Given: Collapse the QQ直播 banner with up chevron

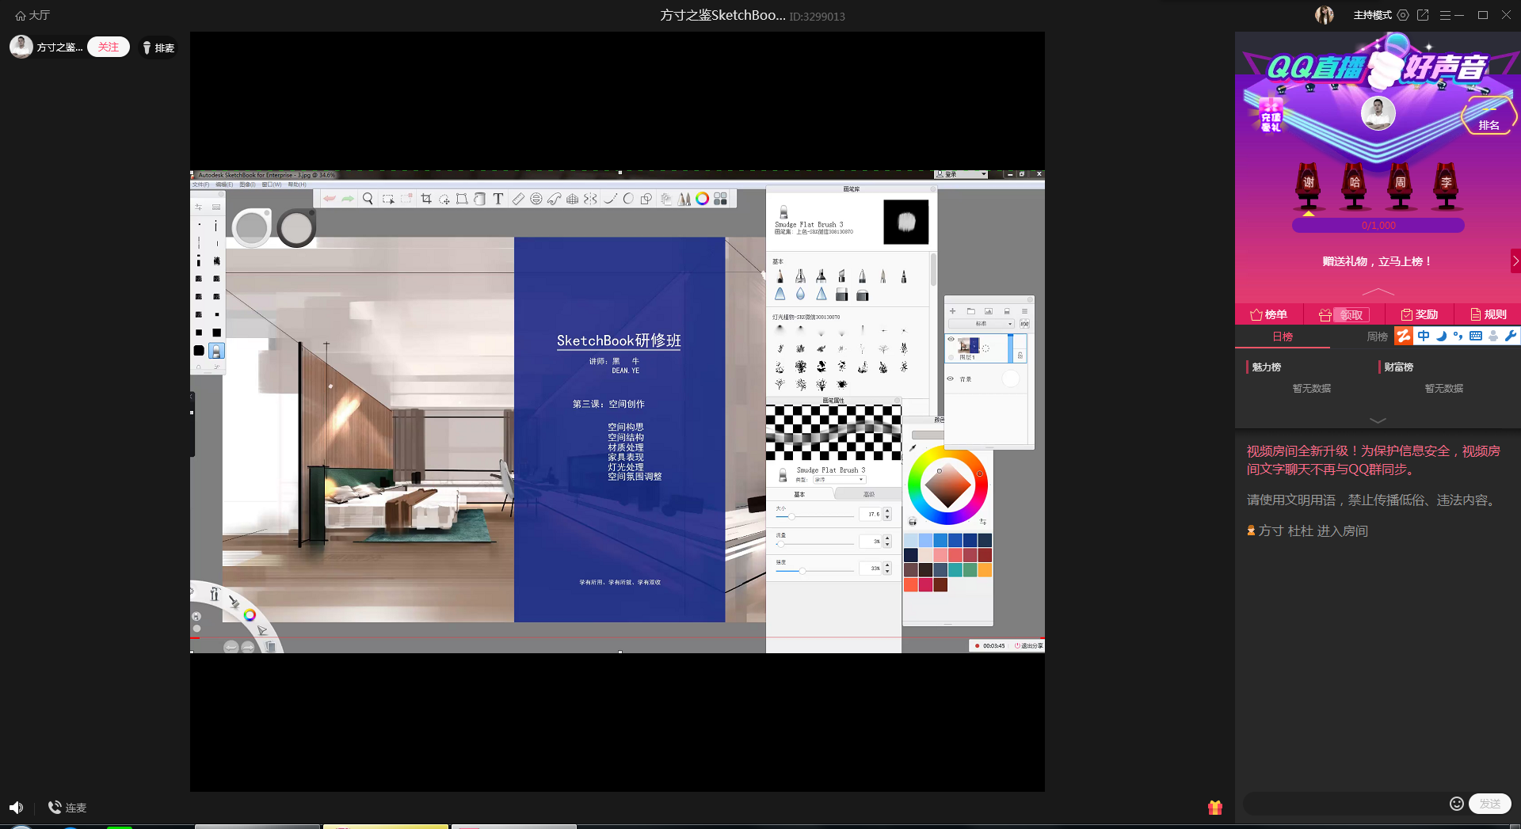Looking at the screenshot, I should click(x=1378, y=291).
